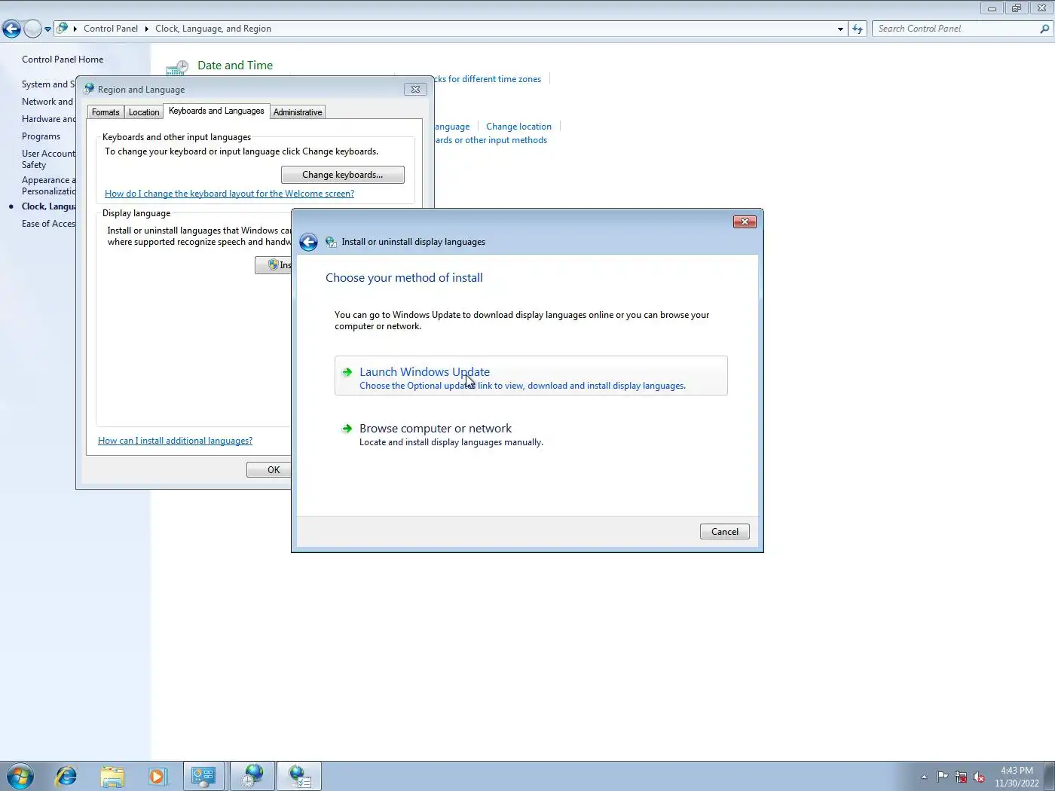This screenshot has width=1055, height=791.
Task: Open the Date and Time heading link
Action: tap(235, 66)
